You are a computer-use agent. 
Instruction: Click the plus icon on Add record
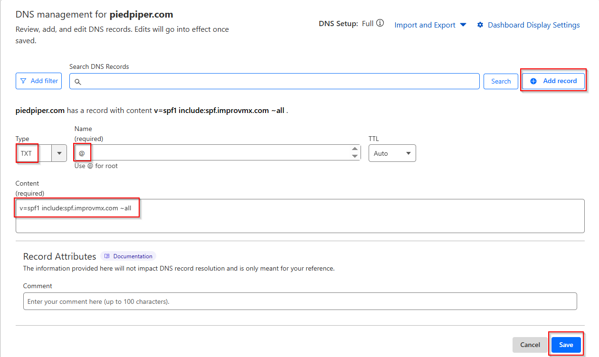tap(533, 81)
